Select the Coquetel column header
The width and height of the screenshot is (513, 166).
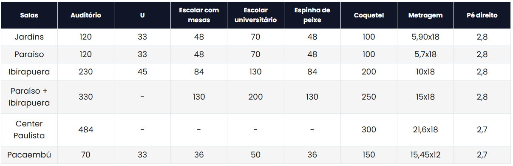coord(368,15)
